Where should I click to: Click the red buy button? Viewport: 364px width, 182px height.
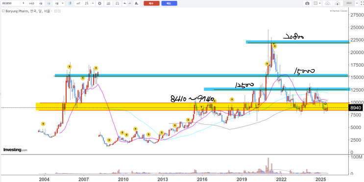pos(151,3)
